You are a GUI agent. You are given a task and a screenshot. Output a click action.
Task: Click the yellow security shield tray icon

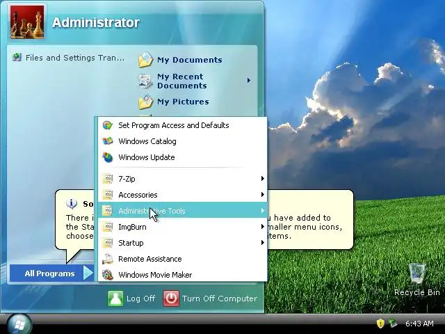tap(380, 323)
